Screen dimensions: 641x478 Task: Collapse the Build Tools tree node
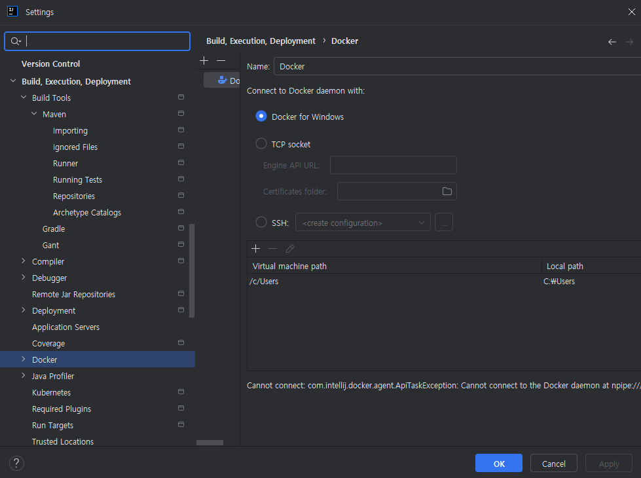[x=24, y=98]
